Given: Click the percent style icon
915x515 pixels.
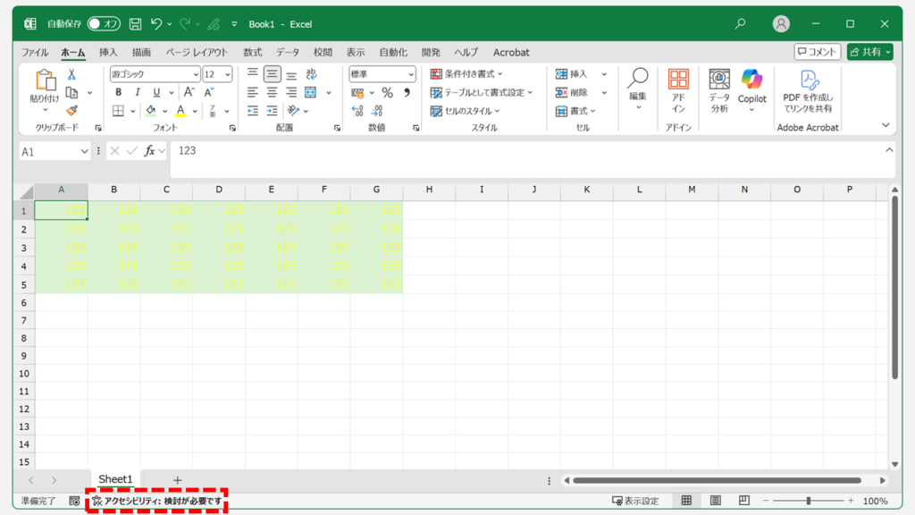Looking at the screenshot, I should tap(387, 93).
